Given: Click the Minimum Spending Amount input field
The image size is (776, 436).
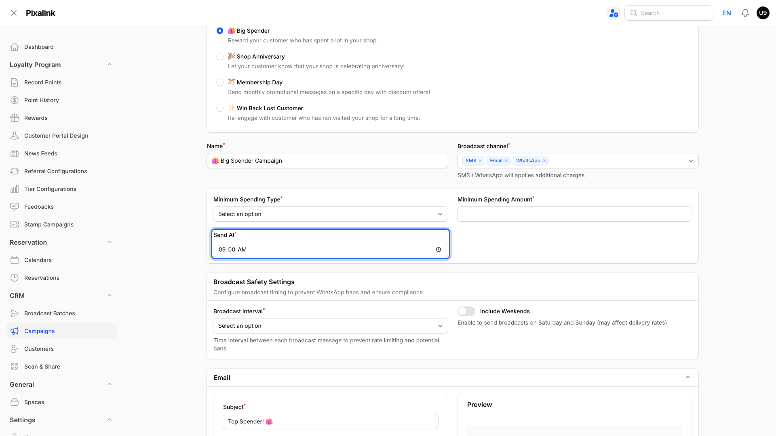Looking at the screenshot, I should [x=575, y=214].
